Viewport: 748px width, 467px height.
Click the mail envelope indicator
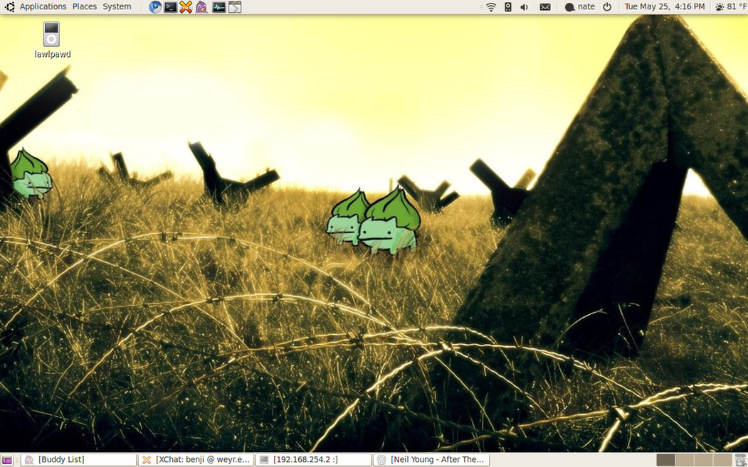[x=545, y=7]
